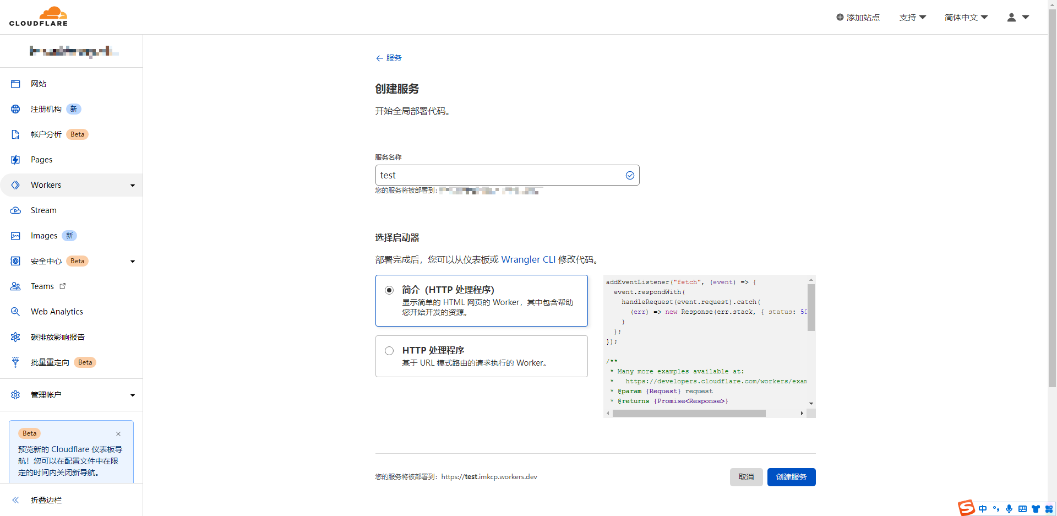Screen dimensions: 1057x516
Task: Click the code preview horizontal scrollbar
Action: pyautogui.click(x=689, y=413)
